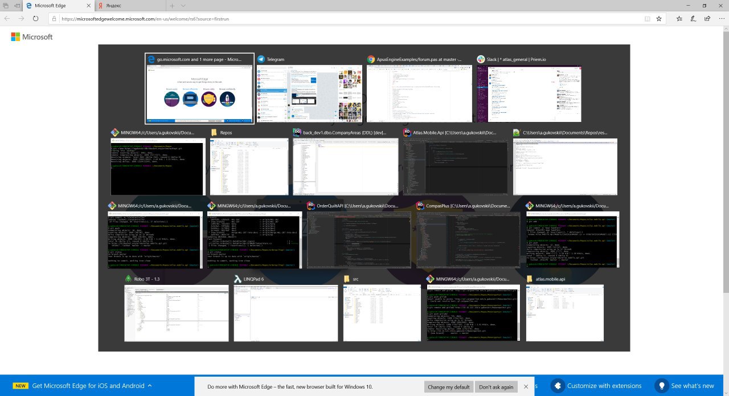Select the Telegram window thumbnail
Image resolution: width=729 pixels, height=396 pixels.
coord(309,89)
